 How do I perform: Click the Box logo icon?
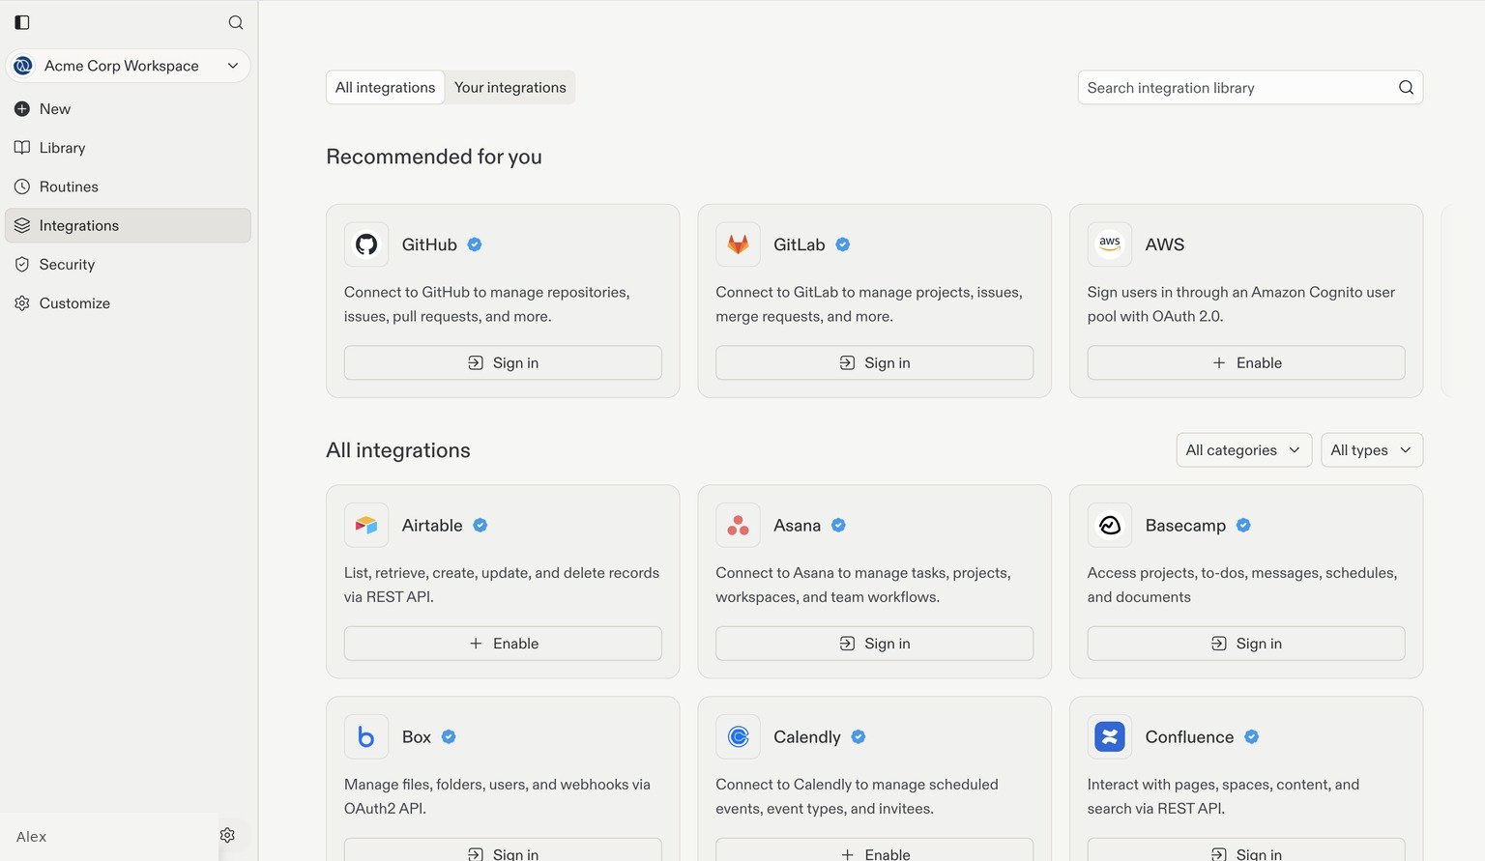(366, 737)
